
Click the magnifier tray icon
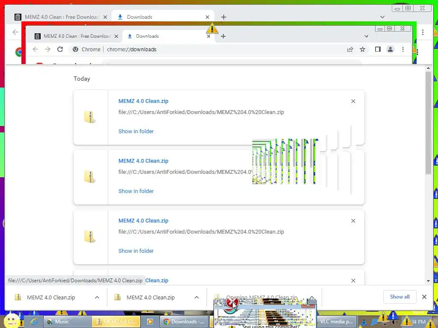(374, 322)
